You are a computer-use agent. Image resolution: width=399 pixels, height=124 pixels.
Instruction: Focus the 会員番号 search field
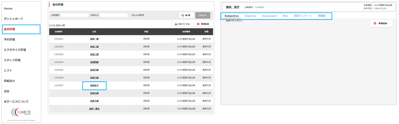pos(75,15)
